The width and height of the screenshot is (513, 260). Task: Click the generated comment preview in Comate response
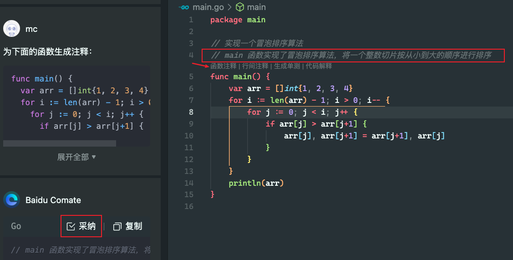coord(81,250)
